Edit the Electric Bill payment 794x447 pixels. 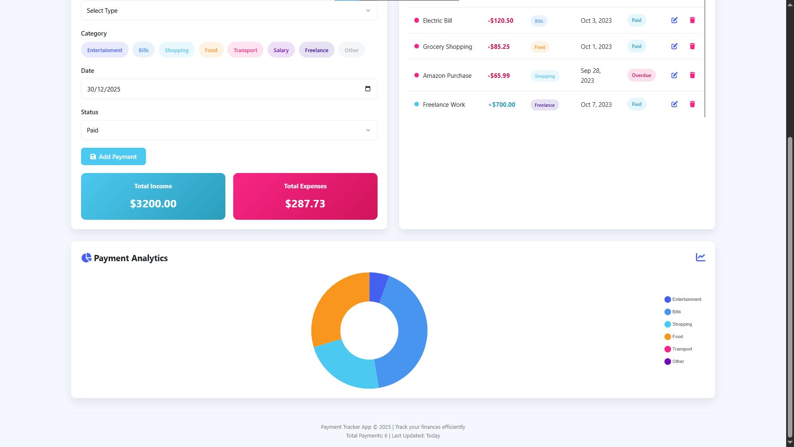[x=674, y=20]
